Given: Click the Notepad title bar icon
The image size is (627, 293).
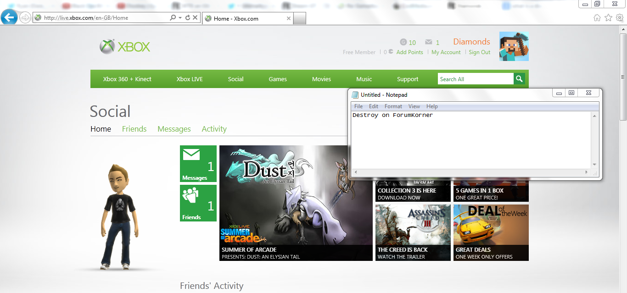Looking at the screenshot, I should (x=355, y=94).
